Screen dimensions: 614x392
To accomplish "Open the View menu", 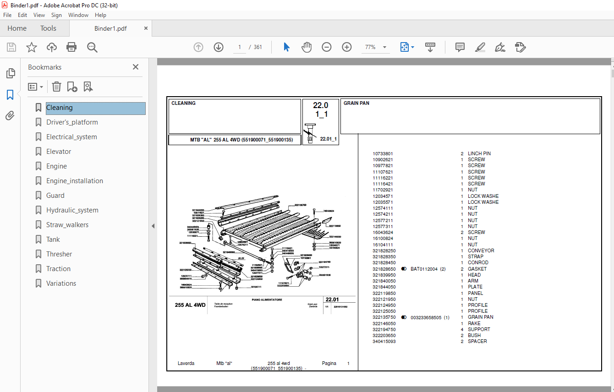I will tap(39, 15).
